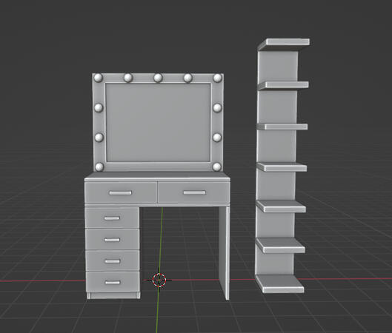Select the top-right corner light bulb on mirror
Viewport: 392px width, 333px height.
click(x=217, y=78)
